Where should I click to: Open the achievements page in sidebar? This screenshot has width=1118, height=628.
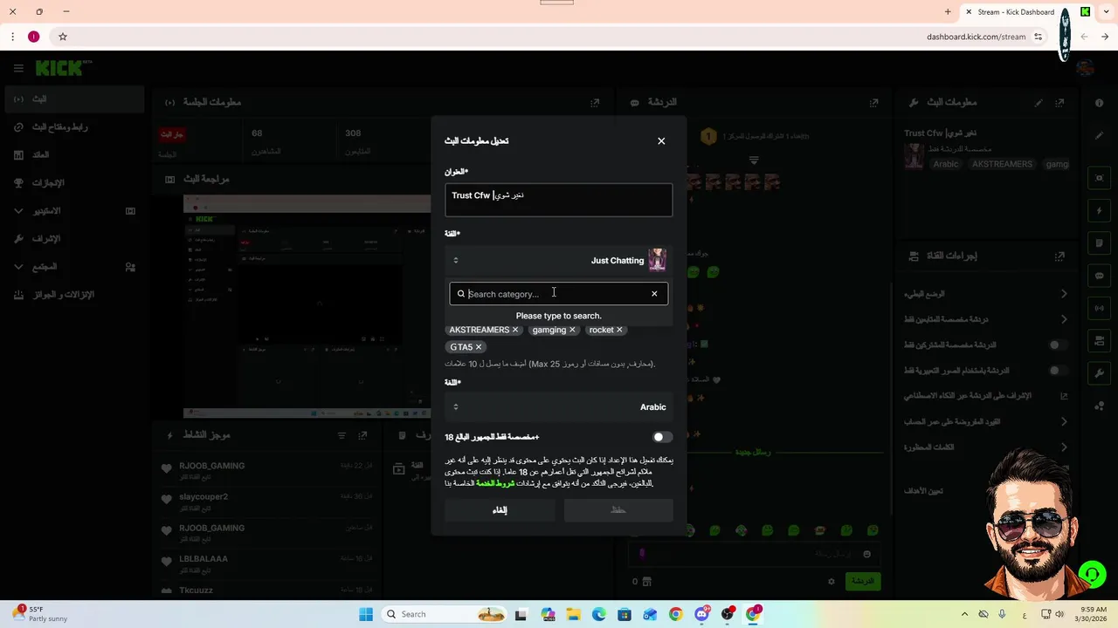pos(72,183)
